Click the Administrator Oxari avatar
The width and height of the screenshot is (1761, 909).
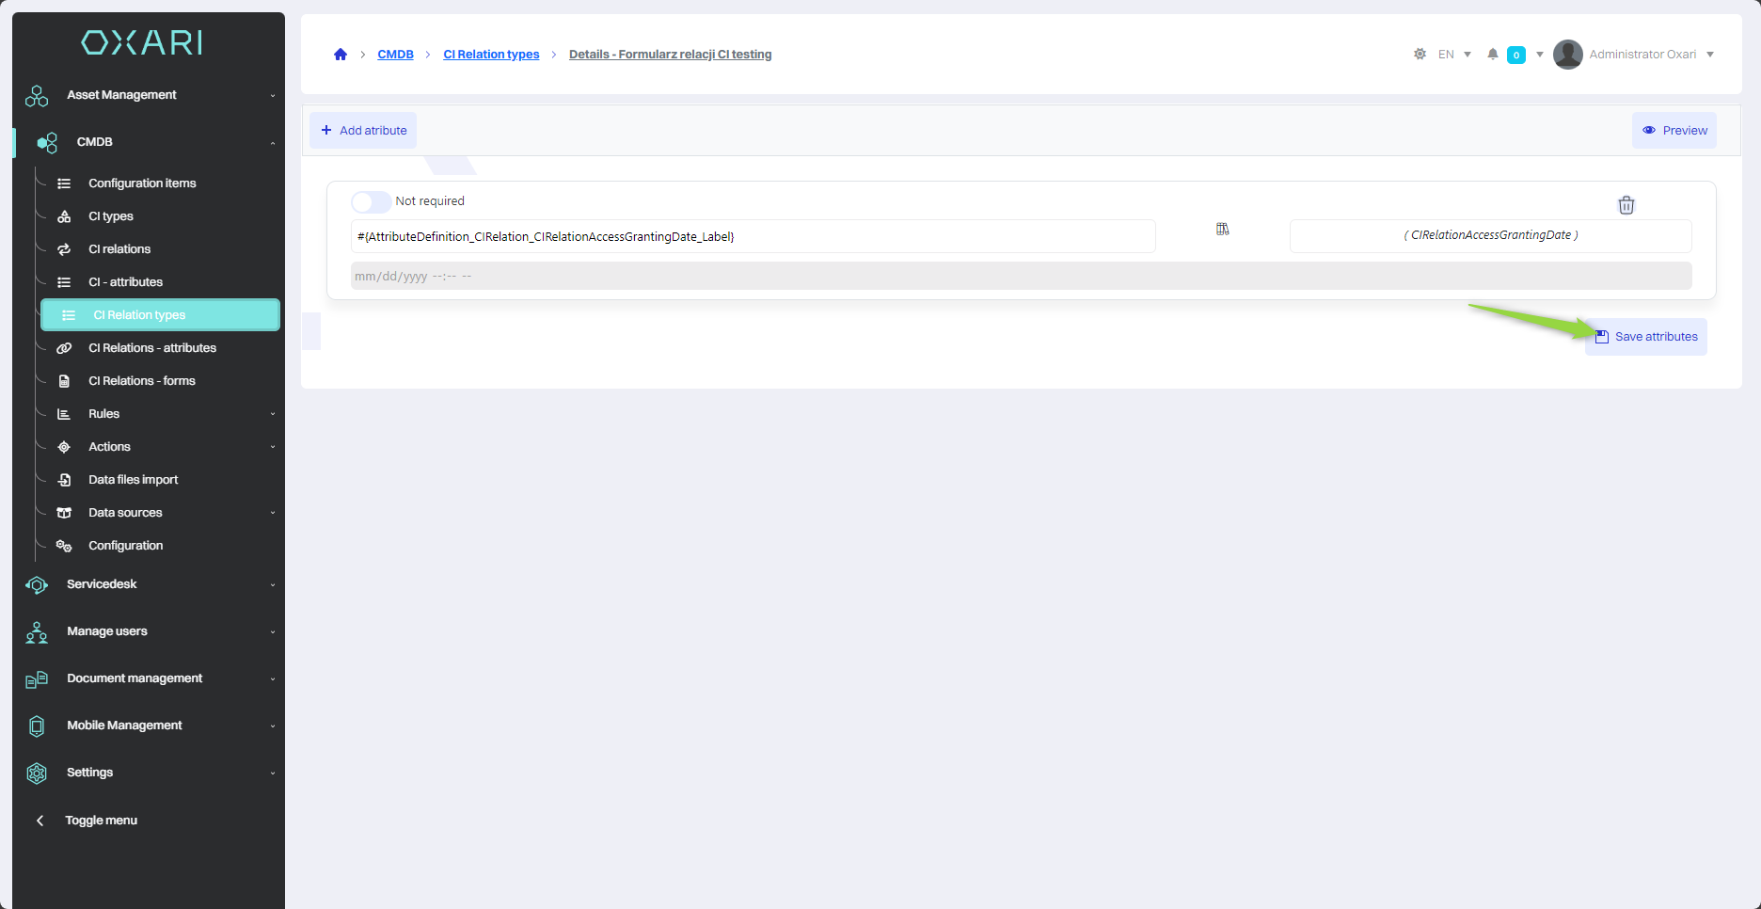[x=1567, y=55]
